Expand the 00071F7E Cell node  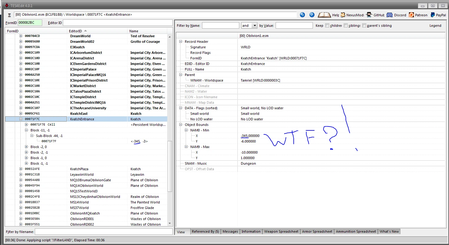point(26,125)
